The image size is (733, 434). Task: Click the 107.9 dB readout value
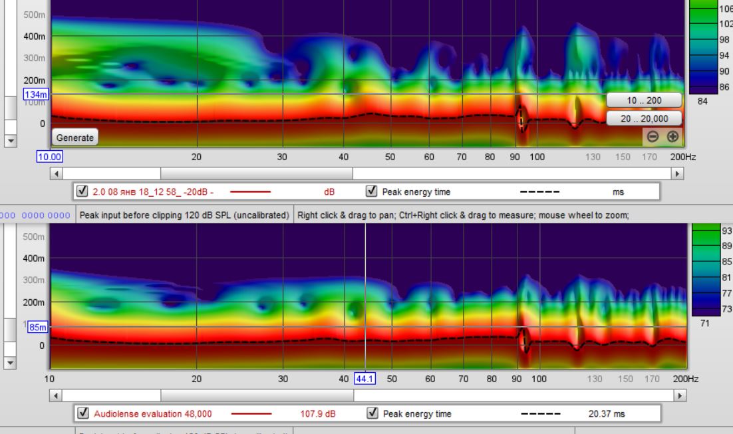tap(318, 413)
